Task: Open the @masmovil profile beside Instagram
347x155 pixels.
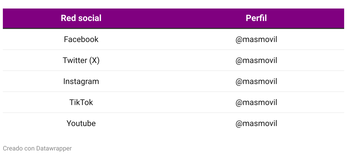Action: pos(256,81)
